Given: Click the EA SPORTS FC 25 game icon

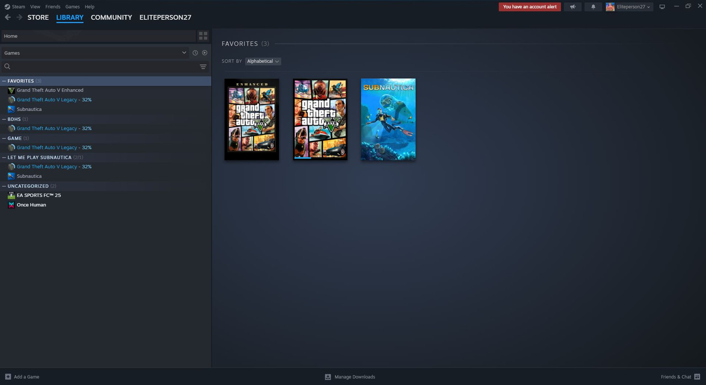Looking at the screenshot, I should tap(11, 195).
